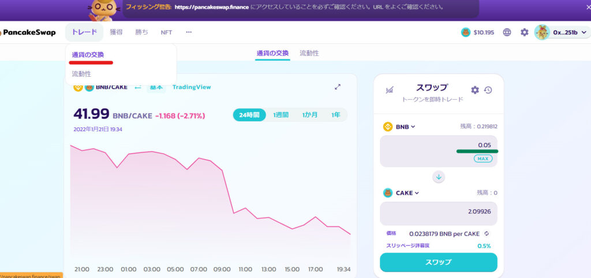Choose 通貨の交換 in dropdown menu

point(88,55)
